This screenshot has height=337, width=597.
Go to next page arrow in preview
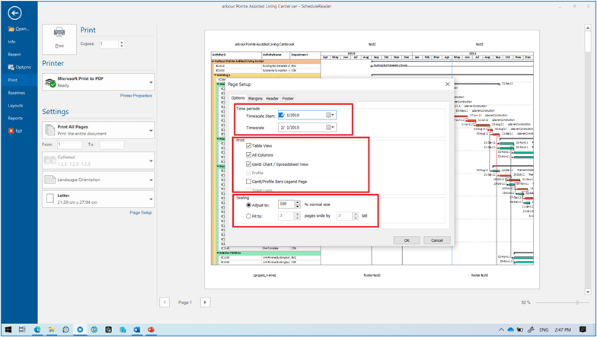point(204,302)
